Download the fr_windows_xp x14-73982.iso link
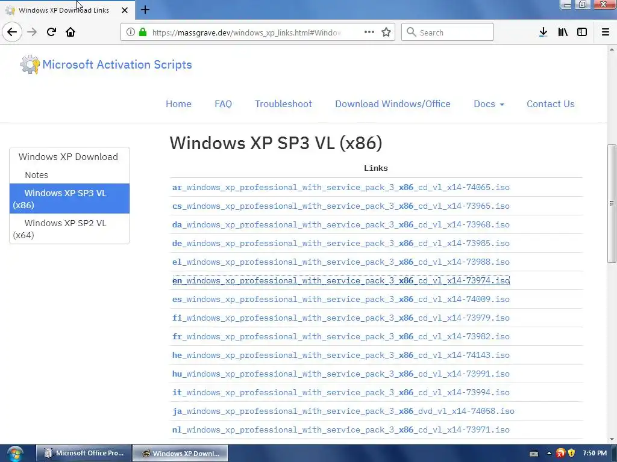The image size is (617, 462). (341, 337)
